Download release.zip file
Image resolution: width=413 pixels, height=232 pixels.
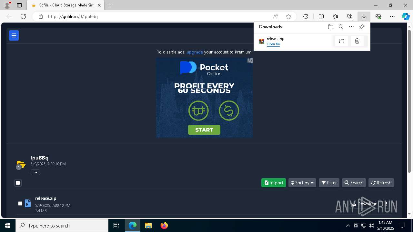click(x=365, y=204)
